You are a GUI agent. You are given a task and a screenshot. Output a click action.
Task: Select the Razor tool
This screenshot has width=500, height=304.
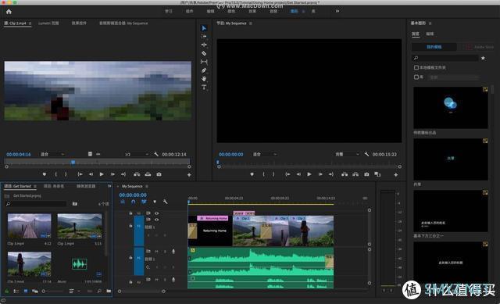coord(204,53)
